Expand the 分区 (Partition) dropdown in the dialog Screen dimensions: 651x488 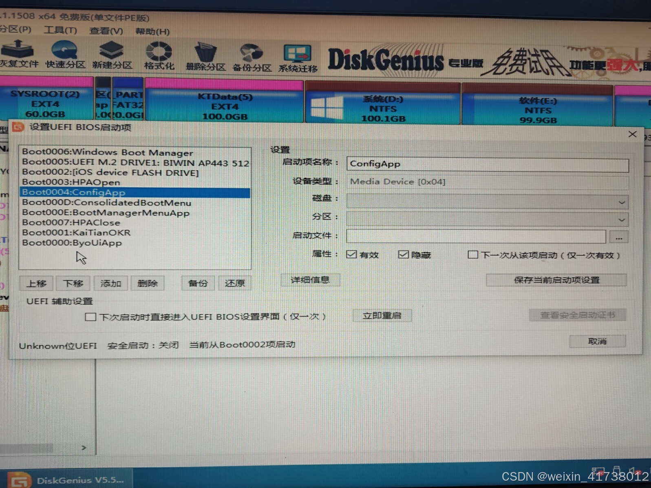coord(621,220)
